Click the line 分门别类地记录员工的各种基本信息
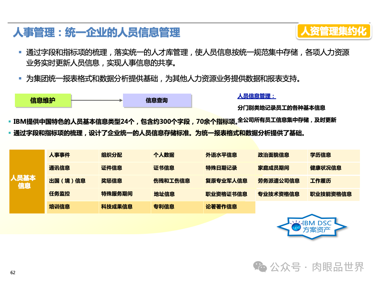This screenshot has height=282, width=376. click(281, 108)
